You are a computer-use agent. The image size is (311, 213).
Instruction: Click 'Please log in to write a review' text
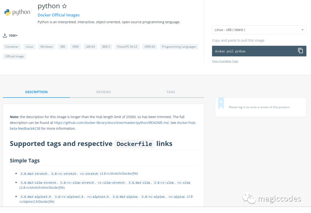(x=259, y=107)
